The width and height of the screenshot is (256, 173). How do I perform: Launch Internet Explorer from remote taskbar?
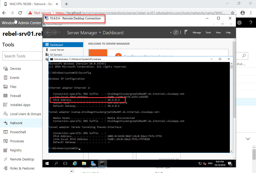[75, 163]
